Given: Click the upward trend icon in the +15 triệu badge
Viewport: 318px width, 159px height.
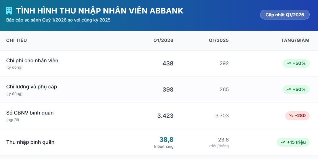Looking at the screenshot, I should [x=283, y=142].
